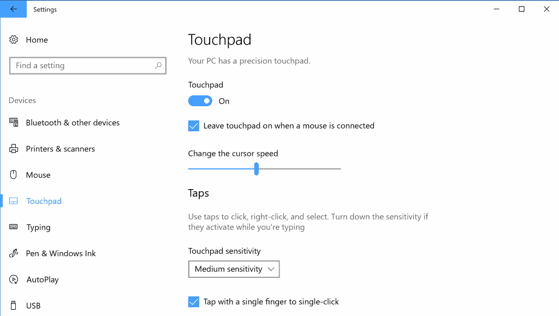Open the Pen & Windows Ink icon
Viewport: 559px width, 316px height.
[x=14, y=253]
